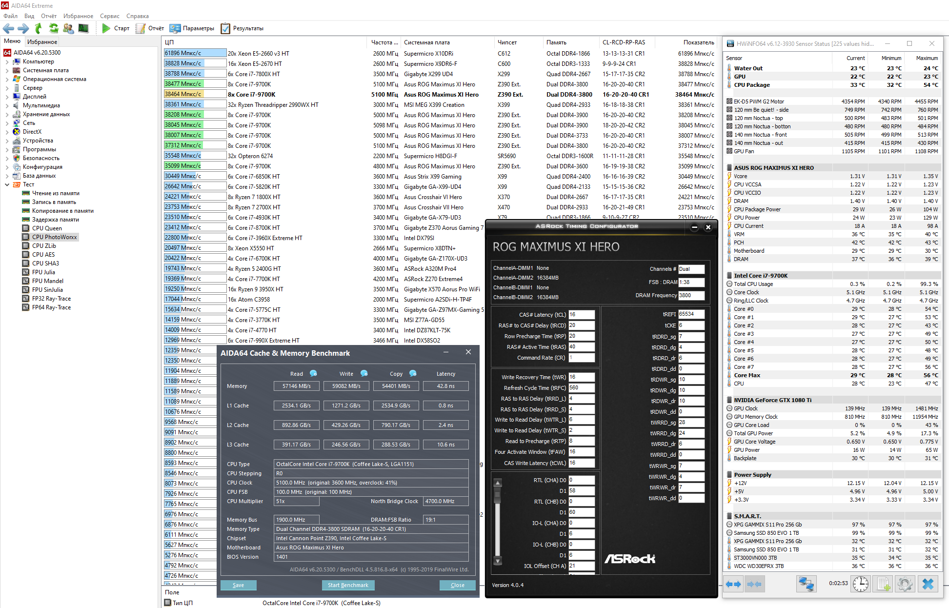Collapse the Тест tree node

[x=7, y=184]
